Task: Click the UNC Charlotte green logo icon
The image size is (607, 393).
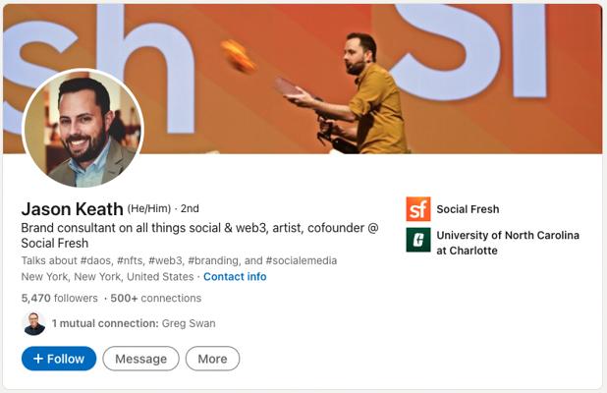Action: pos(417,241)
